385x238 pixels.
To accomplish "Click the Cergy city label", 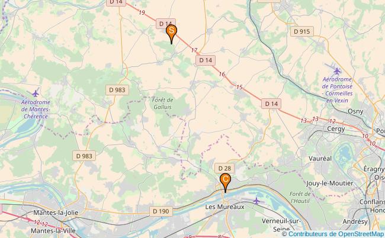I will 336,129.
